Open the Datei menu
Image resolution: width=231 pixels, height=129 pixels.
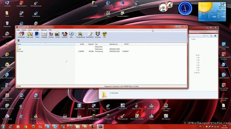click(x=18, y=30)
